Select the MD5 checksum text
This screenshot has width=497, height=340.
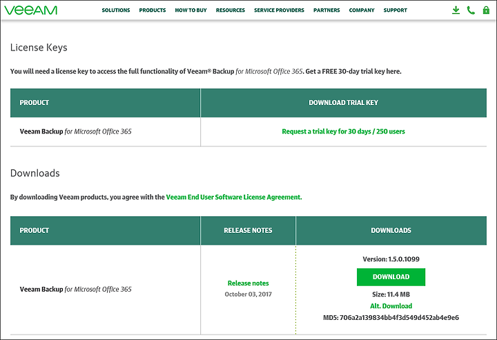point(391,317)
